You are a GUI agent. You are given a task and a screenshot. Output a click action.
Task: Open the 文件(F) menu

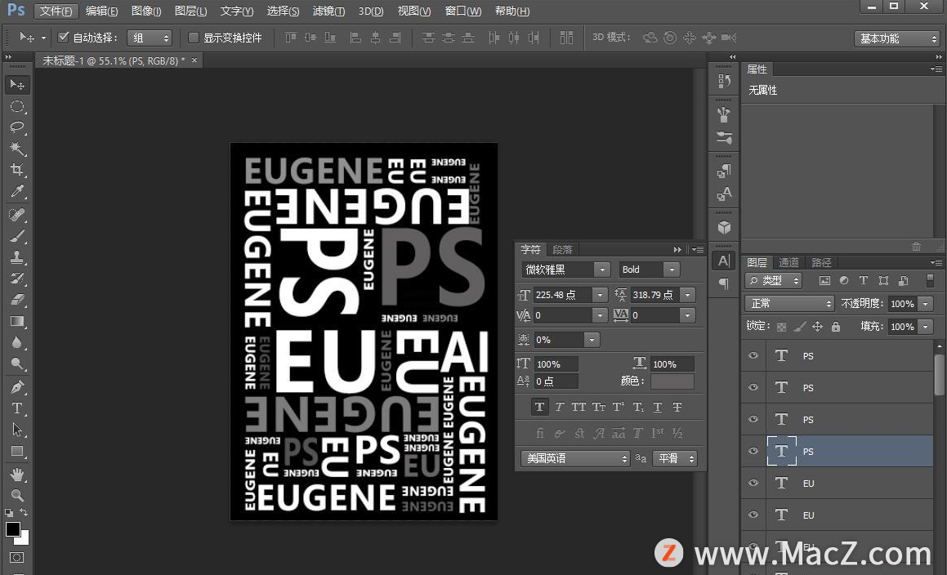[x=56, y=11]
